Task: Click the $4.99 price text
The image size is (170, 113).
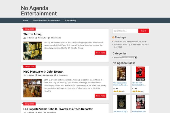Action: point(116,88)
